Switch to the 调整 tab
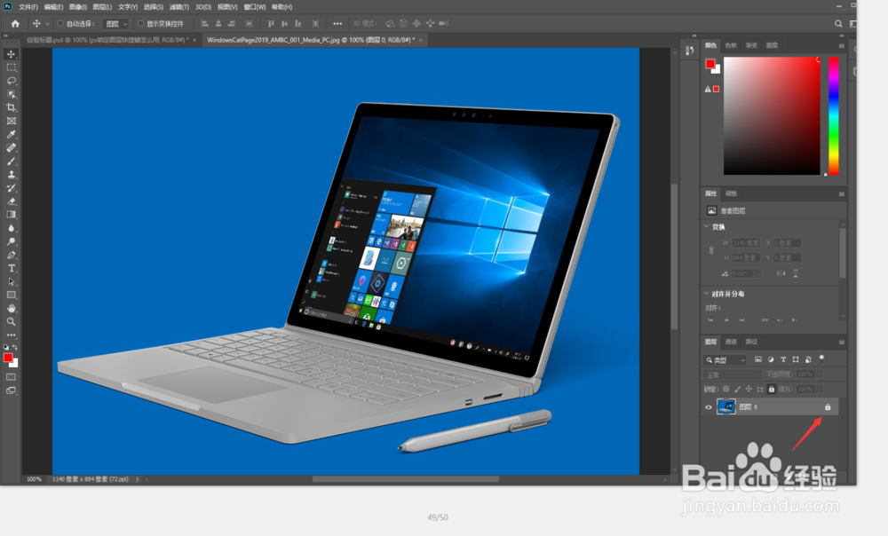The height and width of the screenshot is (536, 888). tap(731, 193)
